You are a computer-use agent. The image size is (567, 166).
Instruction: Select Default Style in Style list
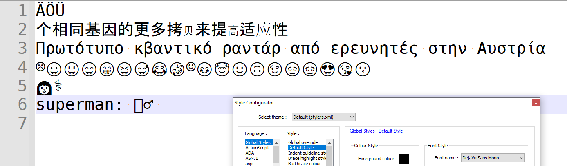point(307,148)
